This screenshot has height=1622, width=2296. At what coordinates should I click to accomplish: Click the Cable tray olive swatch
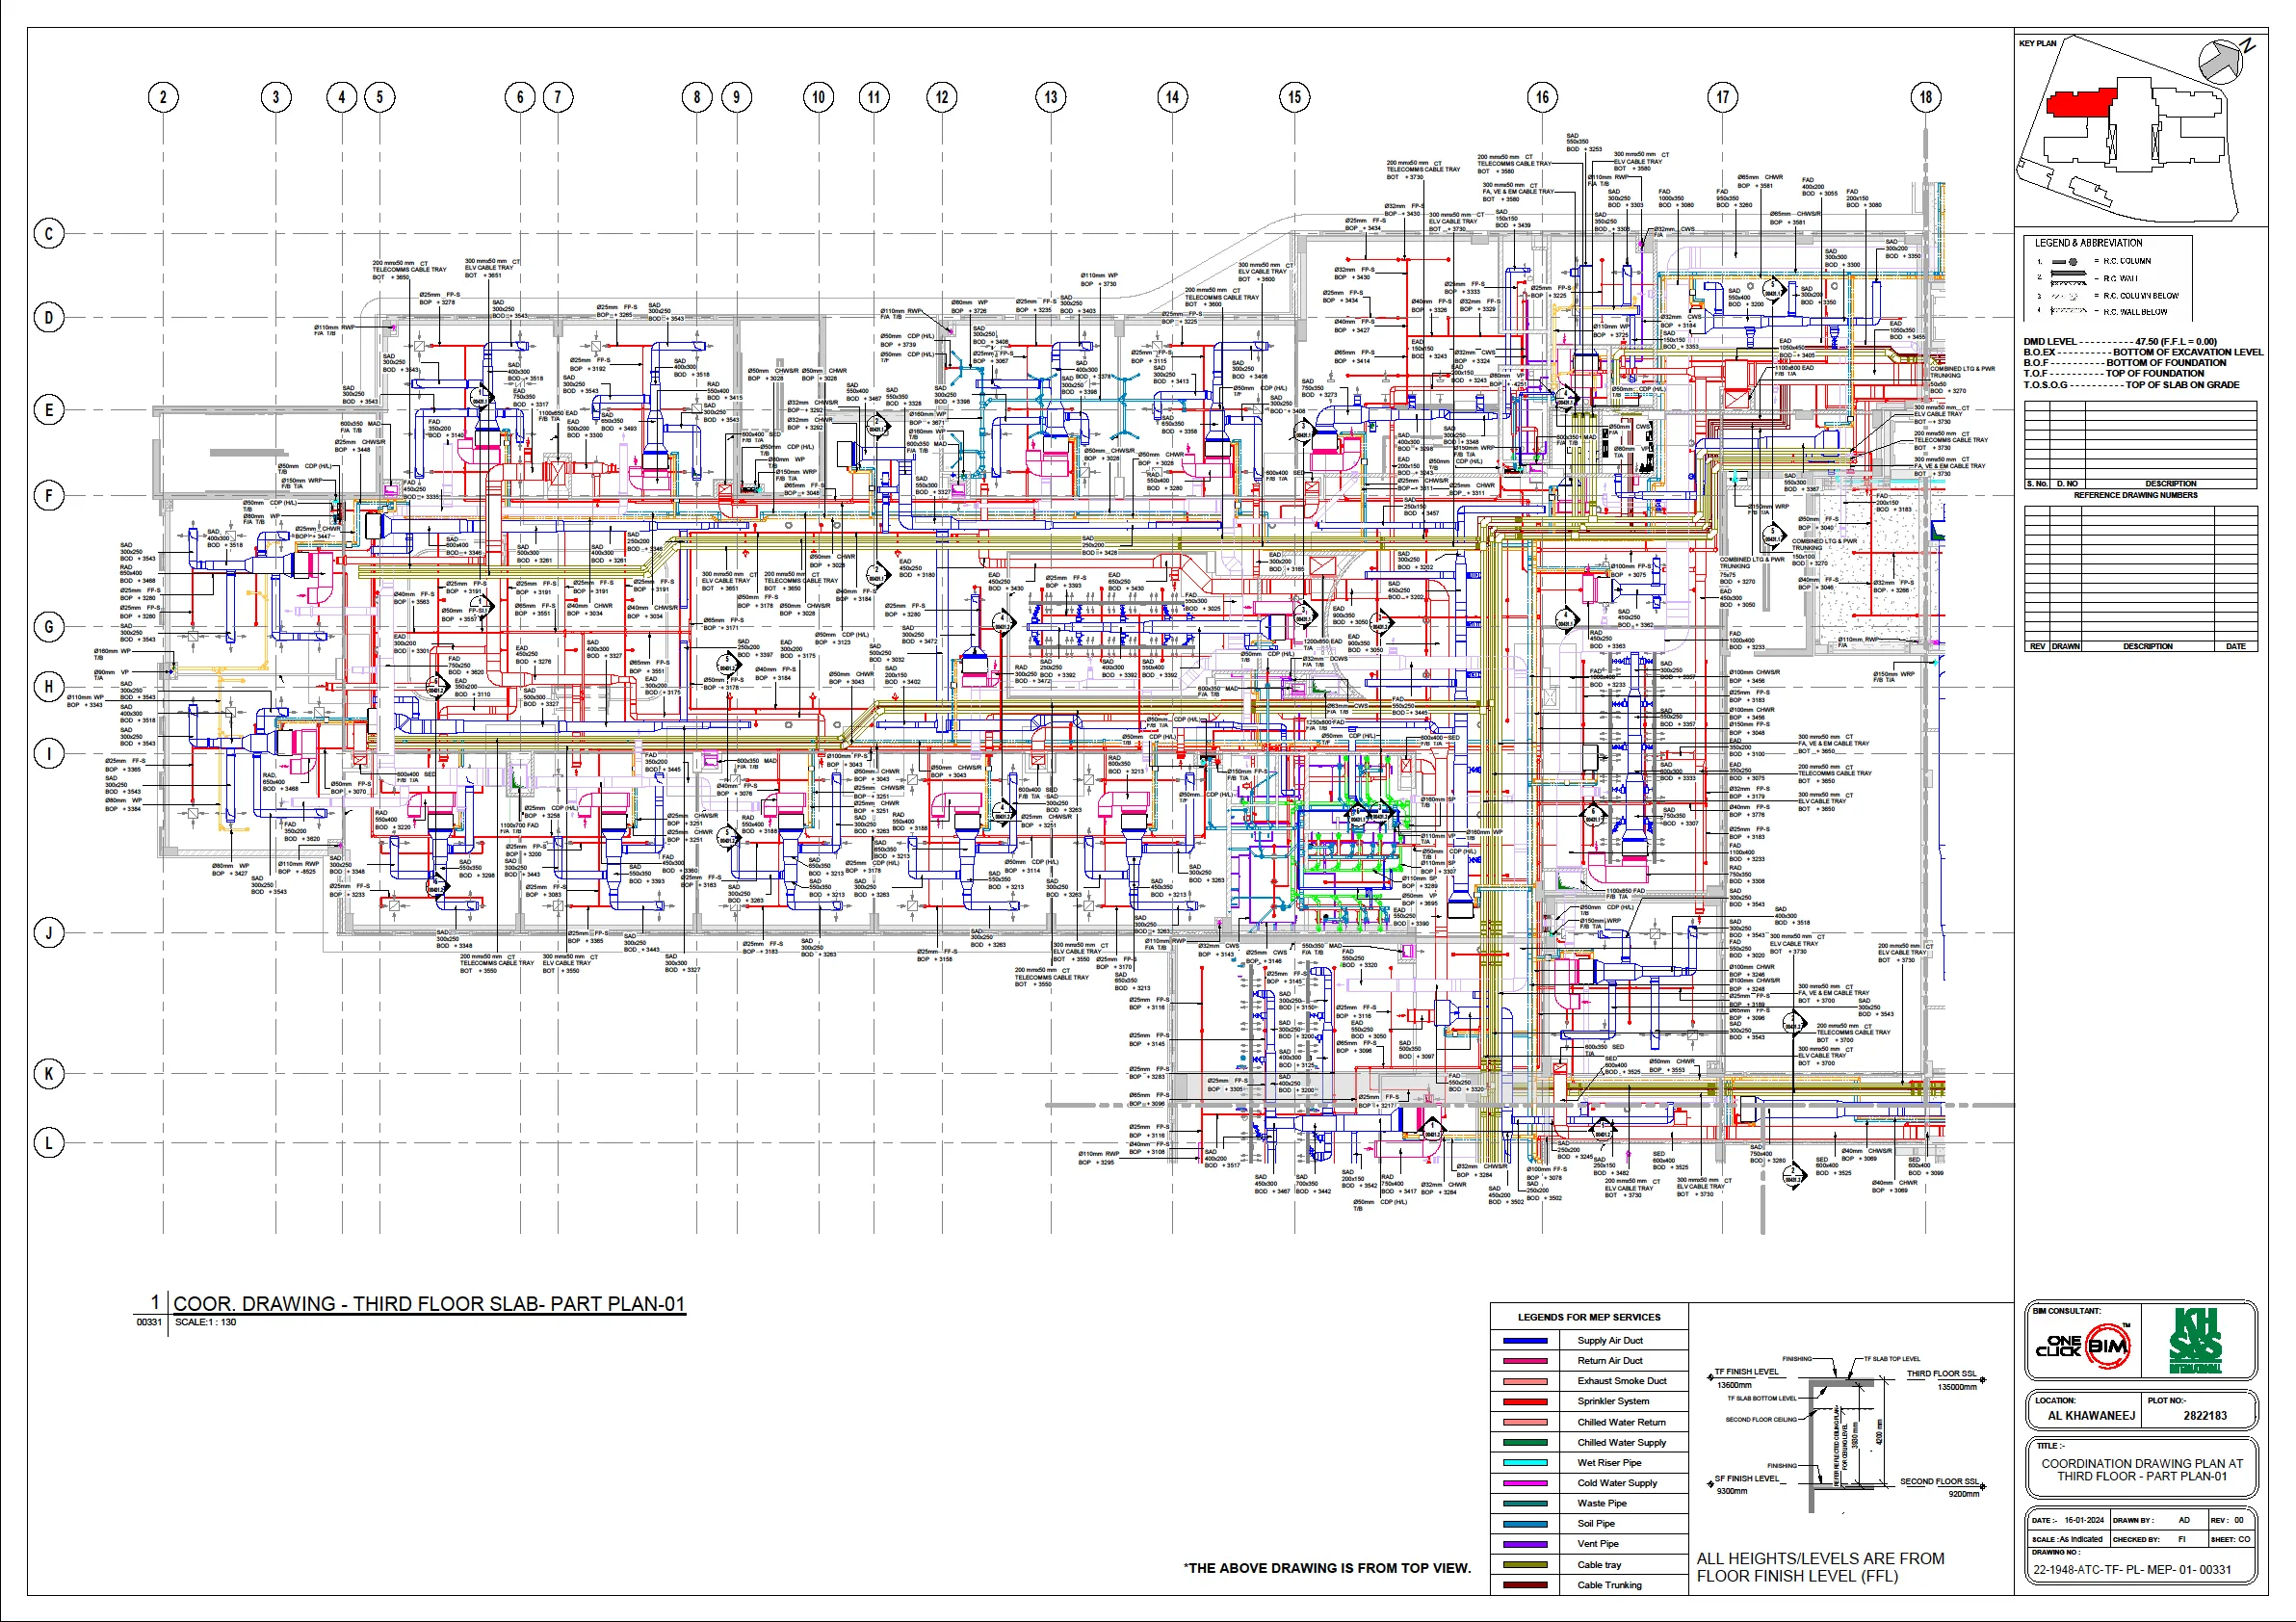pyautogui.click(x=1525, y=1565)
